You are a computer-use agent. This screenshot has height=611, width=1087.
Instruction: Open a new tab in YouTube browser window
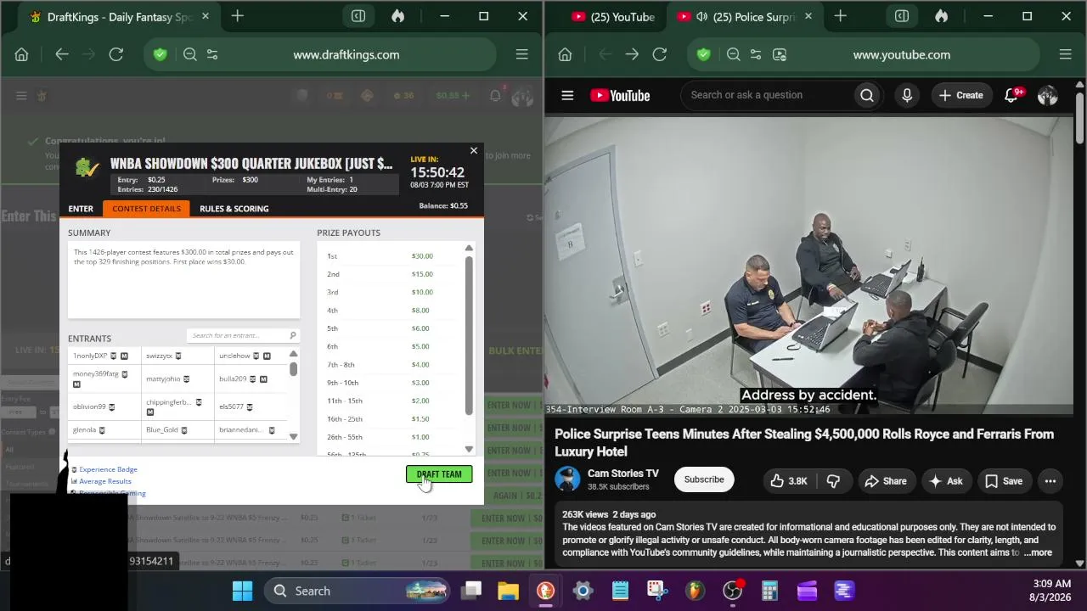pos(841,16)
